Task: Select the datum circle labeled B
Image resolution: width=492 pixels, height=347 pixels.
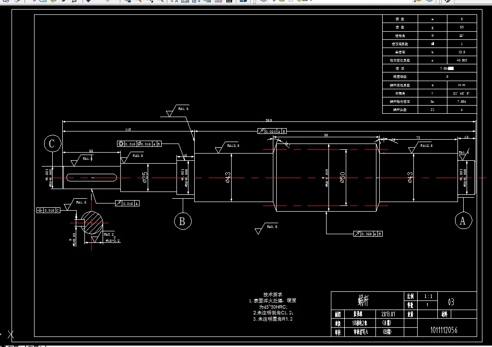Action: pos(183,221)
